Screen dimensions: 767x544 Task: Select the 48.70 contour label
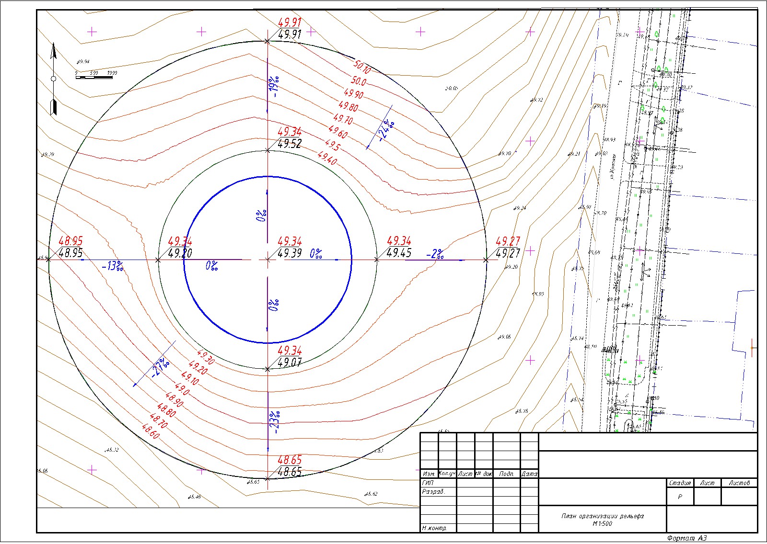click(158, 421)
